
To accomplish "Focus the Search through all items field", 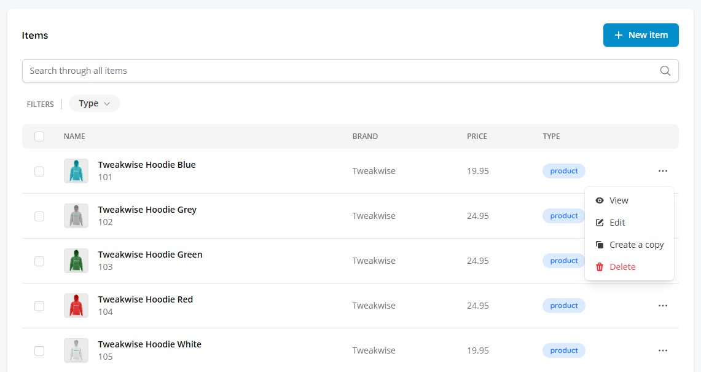I will point(350,71).
